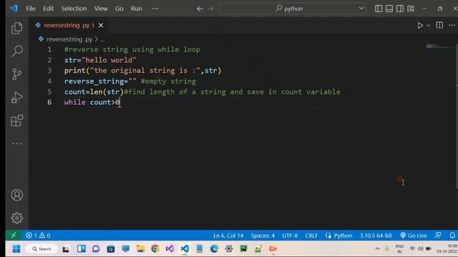Open Visual Studio purple icon in taskbar
The height and width of the screenshot is (257, 458).
point(170,248)
